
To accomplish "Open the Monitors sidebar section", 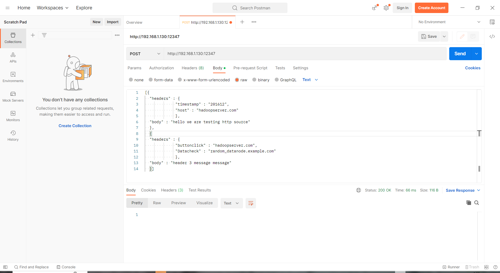I will click(13, 116).
